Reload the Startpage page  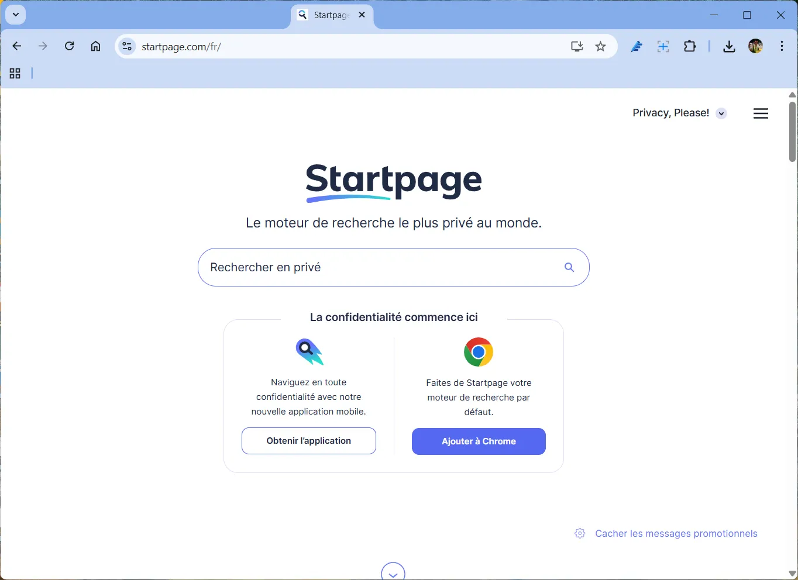tap(69, 46)
